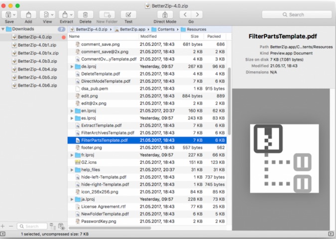
Task: Run Test on the archive
Action: point(128,15)
